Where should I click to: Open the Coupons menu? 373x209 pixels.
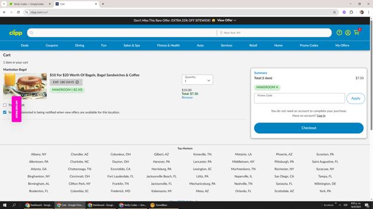pyautogui.click(x=52, y=45)
